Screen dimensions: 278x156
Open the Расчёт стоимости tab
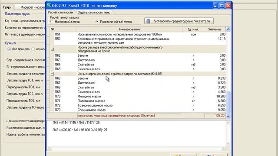(x=60, y=13)
